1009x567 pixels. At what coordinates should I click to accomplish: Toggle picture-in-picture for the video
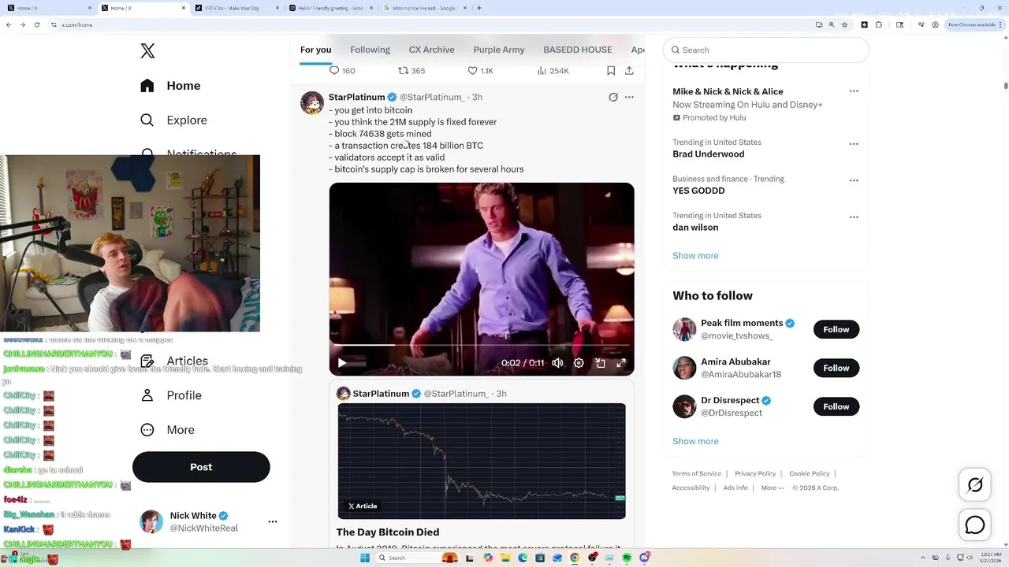tap(600, 363)
